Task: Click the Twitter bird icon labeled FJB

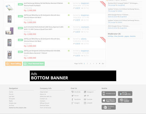Action: 85,96
